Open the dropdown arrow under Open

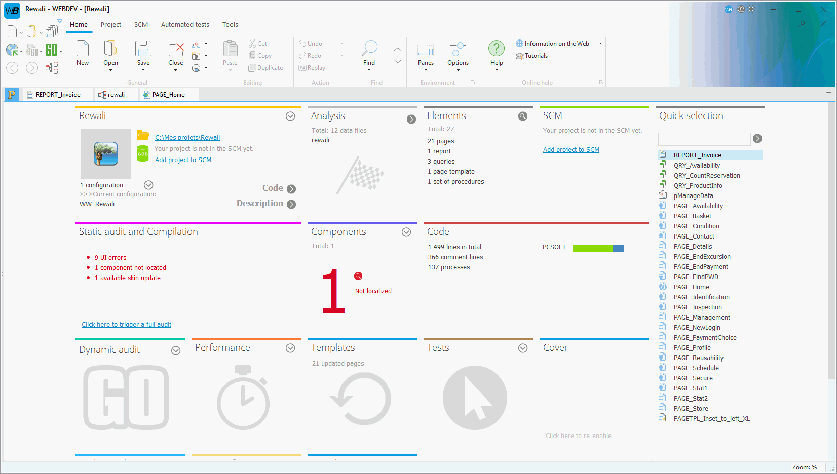(110, 70)
